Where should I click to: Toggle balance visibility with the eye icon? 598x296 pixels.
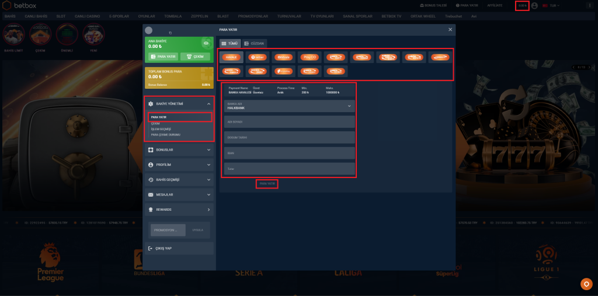(206, 43)
